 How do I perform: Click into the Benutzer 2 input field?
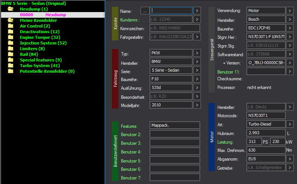(175, 134)
